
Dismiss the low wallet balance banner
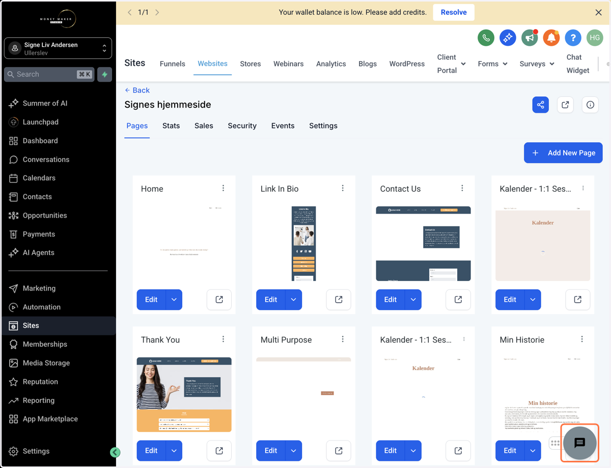point(599,12)
